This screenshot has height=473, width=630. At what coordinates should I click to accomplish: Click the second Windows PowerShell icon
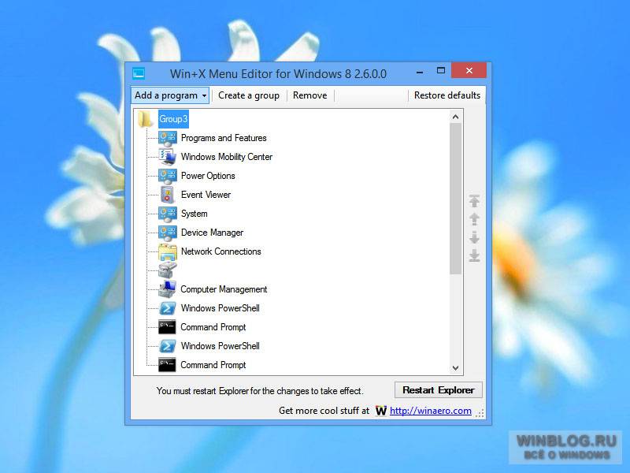point(168,346)
